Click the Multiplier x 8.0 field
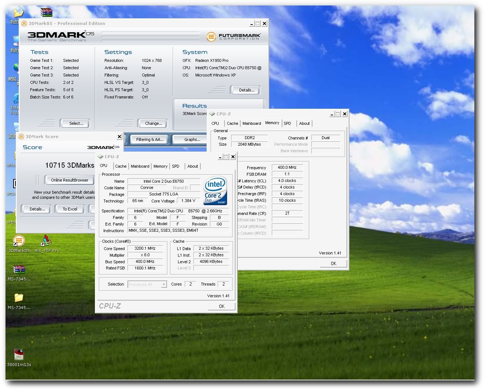The image size is (485, 391). click(x=145, y=255)
